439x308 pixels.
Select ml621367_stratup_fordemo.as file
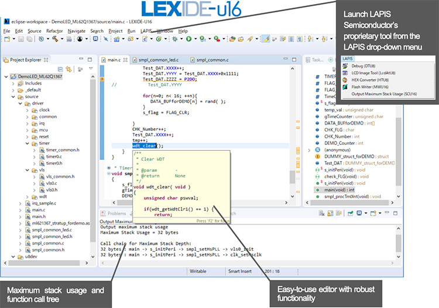coord(58,223)
